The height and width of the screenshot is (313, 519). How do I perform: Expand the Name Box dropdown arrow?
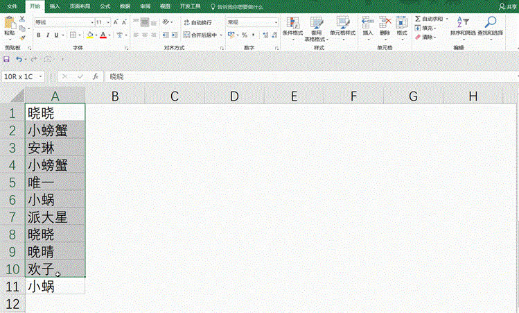tap(42, 76)
